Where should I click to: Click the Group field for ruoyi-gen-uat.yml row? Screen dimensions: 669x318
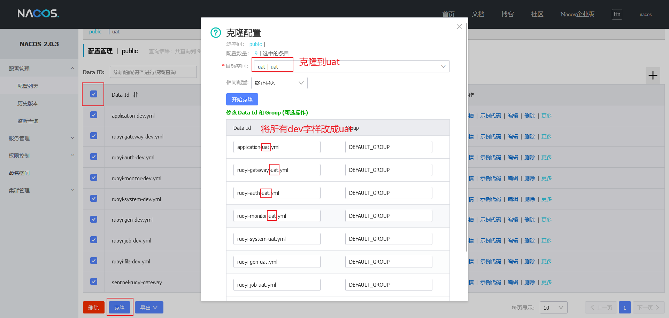389,262
